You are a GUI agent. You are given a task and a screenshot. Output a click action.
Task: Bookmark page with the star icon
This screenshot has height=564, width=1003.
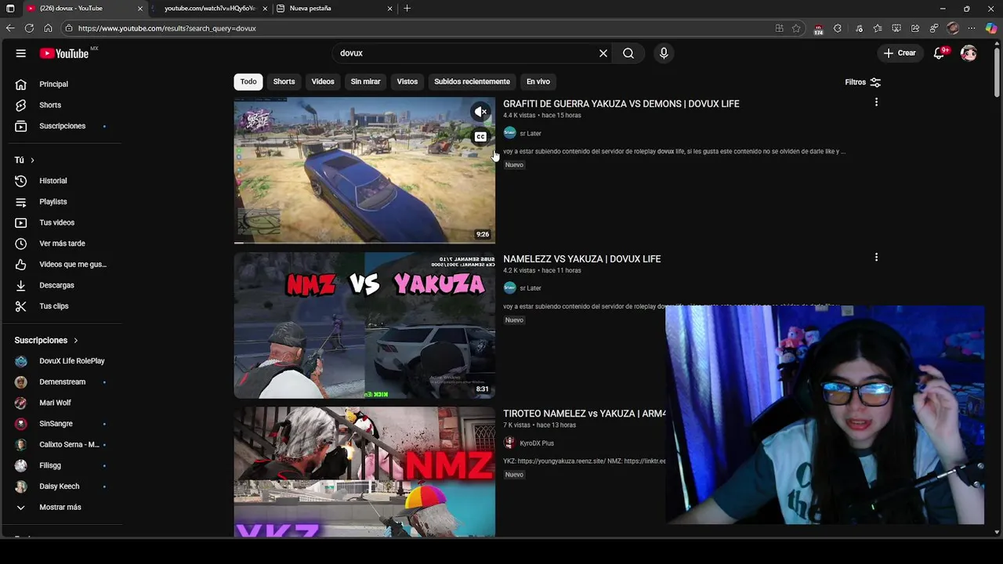click(796, 28)
